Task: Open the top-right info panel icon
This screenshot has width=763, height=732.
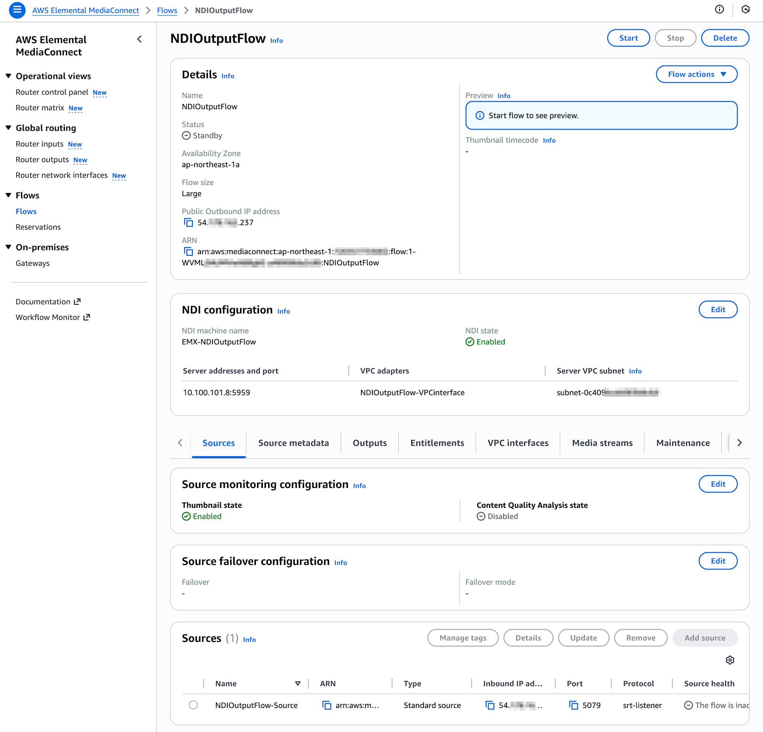Action: [720, 10]
